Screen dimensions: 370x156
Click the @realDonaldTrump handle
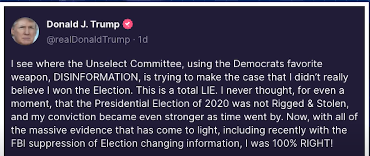pos(88,39)
